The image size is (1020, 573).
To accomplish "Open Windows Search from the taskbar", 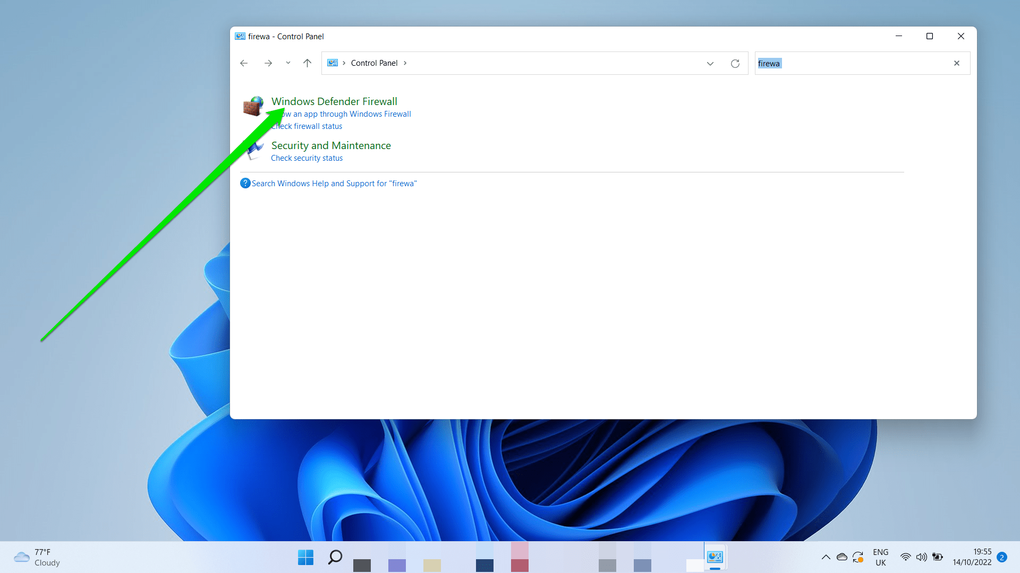I will 335,558.
